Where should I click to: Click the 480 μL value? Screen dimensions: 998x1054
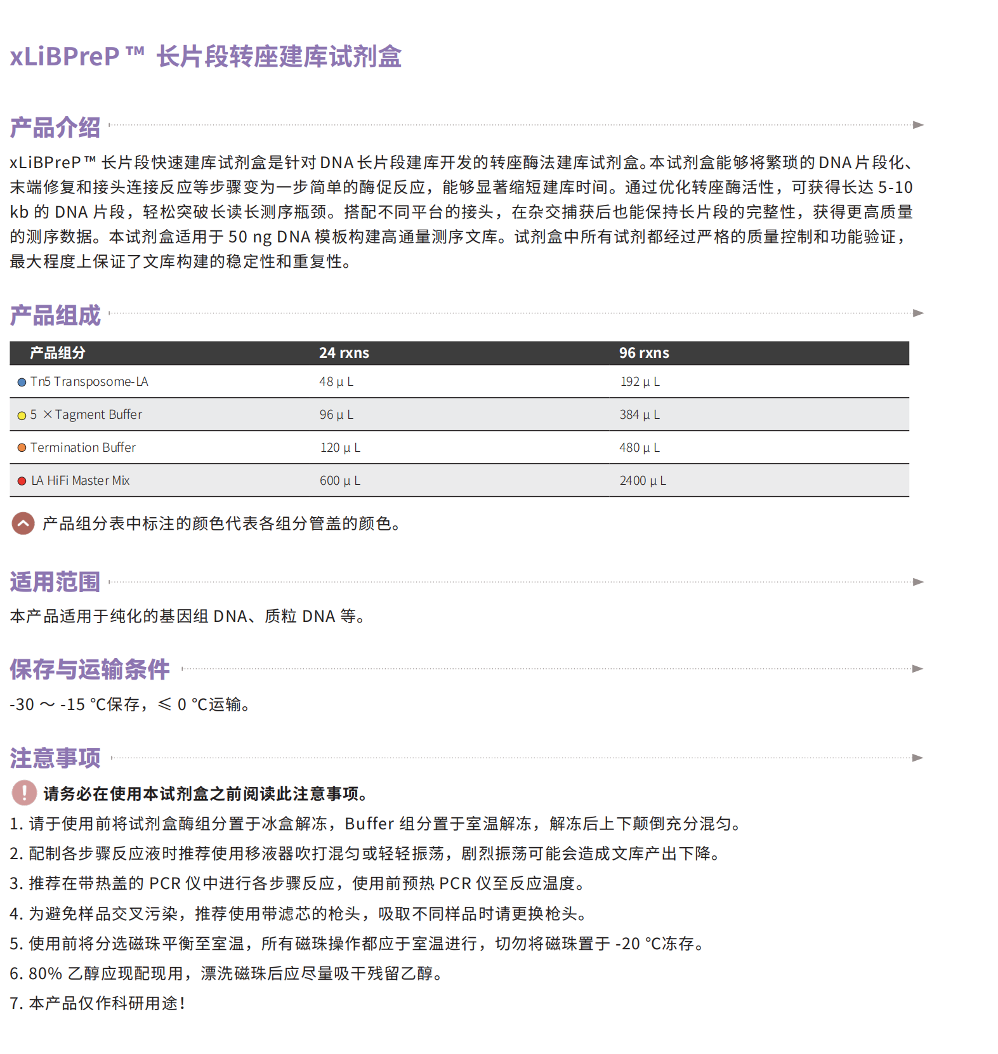coord(640,447)
